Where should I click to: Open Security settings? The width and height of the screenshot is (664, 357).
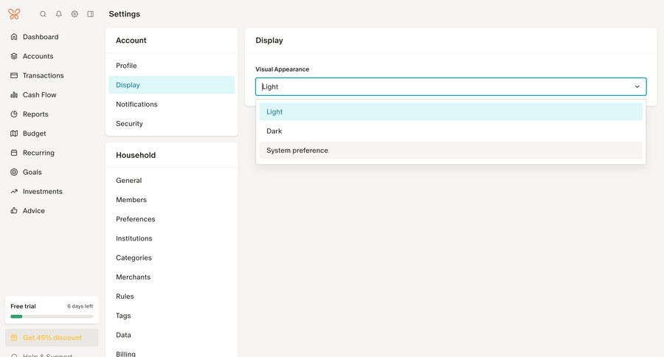[171, 124]
